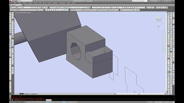Toggle ORTHO mode in status bar
Viewport: 184px width, 103px height.
pos(40,102)
